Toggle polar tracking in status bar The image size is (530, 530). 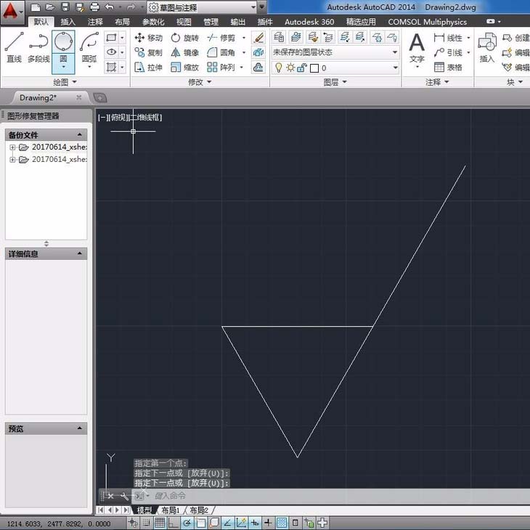coord(187,522)
